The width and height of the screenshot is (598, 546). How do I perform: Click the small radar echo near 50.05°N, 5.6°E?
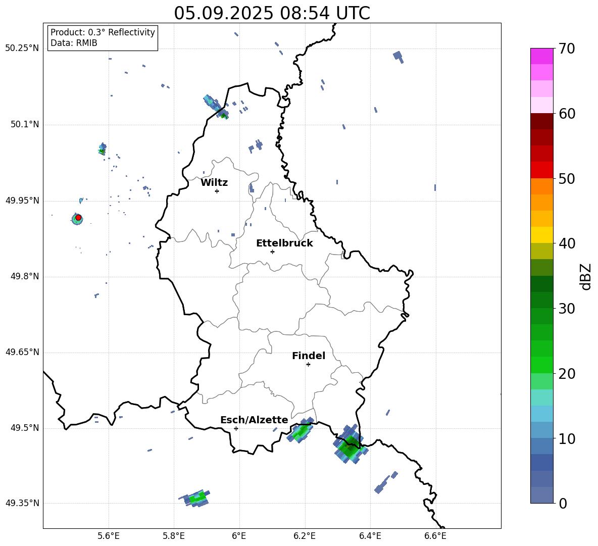pos(102,149)
